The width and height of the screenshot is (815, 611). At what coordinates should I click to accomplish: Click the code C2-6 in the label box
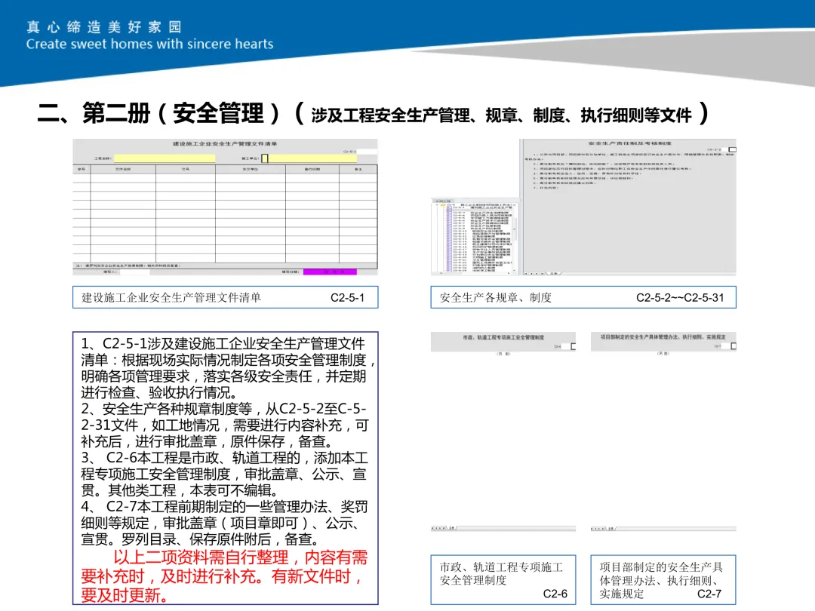coord(555,594)
